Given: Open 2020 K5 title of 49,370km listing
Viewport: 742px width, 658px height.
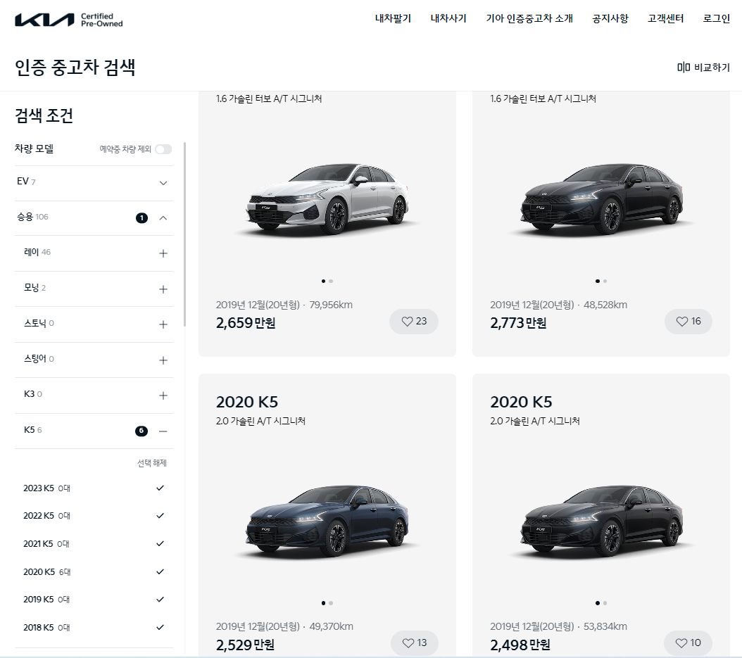Looking at the screenshot, I should [x=247, y=402].
